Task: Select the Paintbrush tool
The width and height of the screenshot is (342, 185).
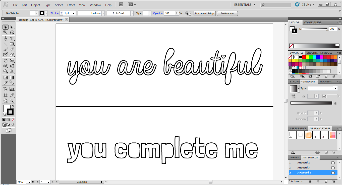Action: pos(6,49)
